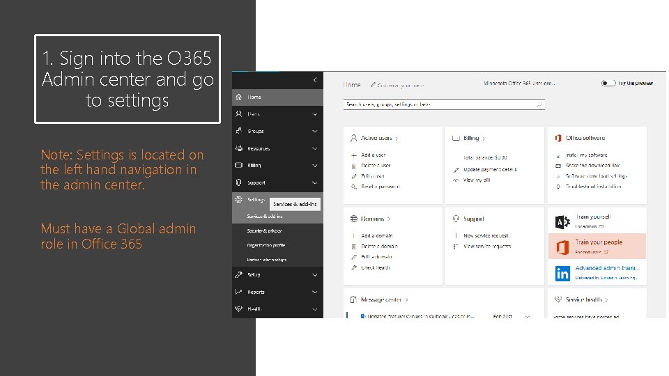Click the Advanced admin training tile text
This screenshot has height=376, width=669.
click(607, 268)
